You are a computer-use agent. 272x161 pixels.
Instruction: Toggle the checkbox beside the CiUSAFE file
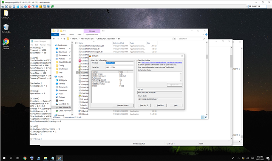pyautogui.click(x=77, y=73)
